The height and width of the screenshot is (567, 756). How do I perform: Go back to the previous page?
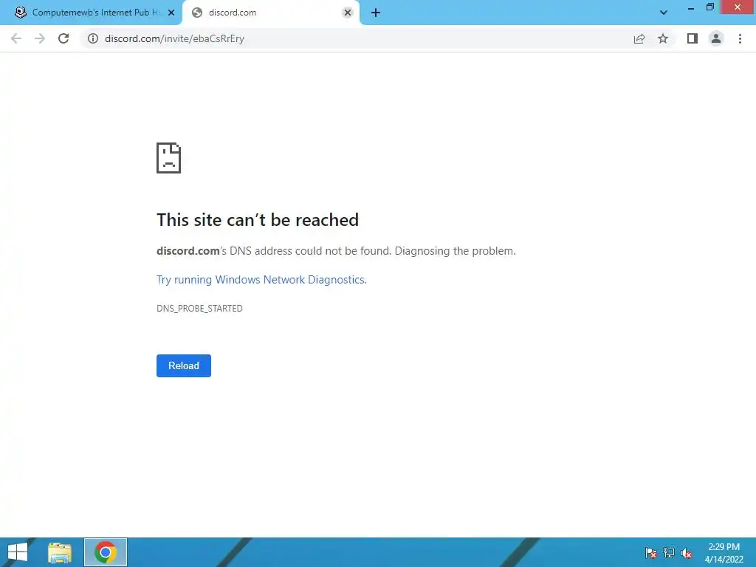point(16,38)
